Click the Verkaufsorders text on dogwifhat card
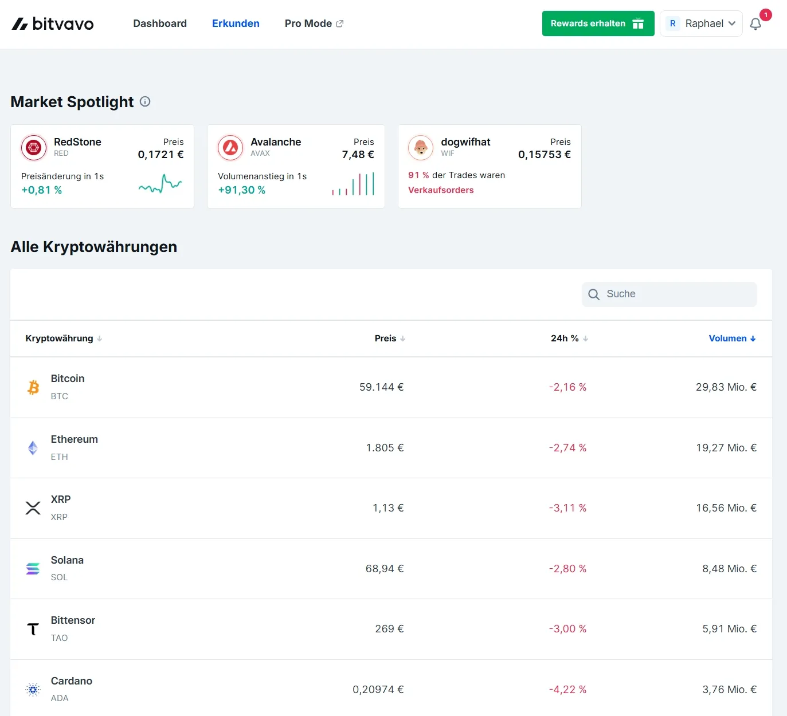 point(441,190)
